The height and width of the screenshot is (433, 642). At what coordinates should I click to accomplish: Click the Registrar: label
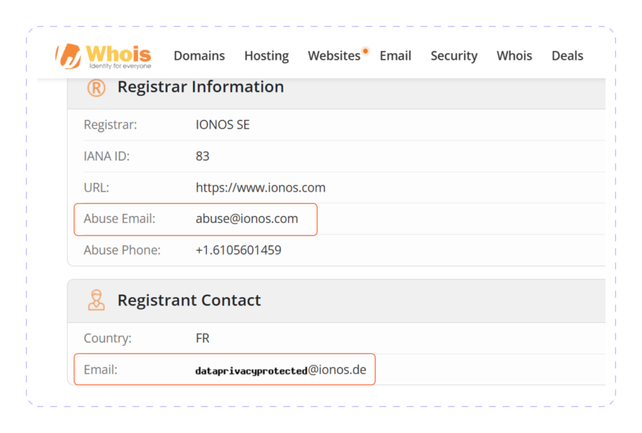[110, 125]
